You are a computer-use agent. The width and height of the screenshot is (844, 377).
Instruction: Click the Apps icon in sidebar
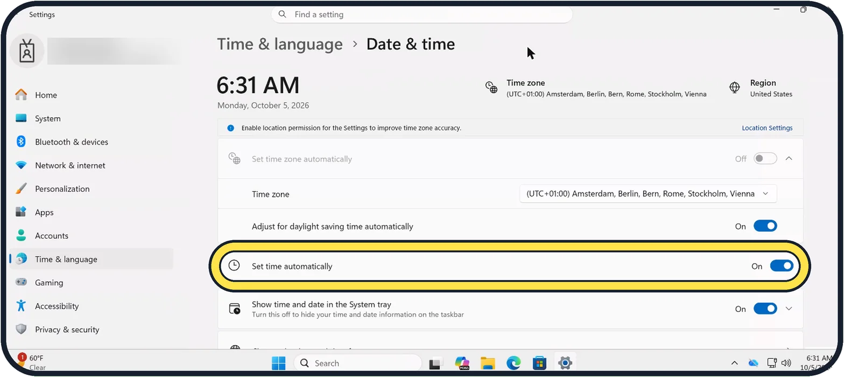tap(21, 212)
